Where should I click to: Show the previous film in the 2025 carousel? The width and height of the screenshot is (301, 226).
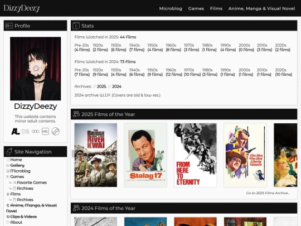[x=74, y=153]
